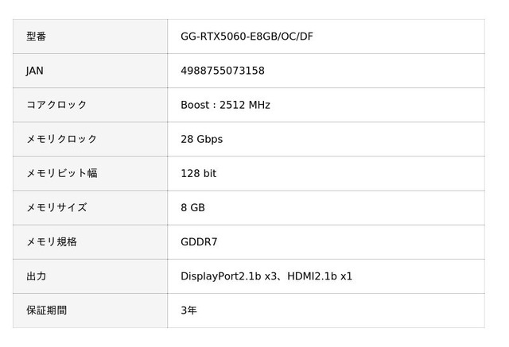Click the MHz unit in core clock row
The height and width of the screenshot is (347, 509).
click(x=259, y=105)
